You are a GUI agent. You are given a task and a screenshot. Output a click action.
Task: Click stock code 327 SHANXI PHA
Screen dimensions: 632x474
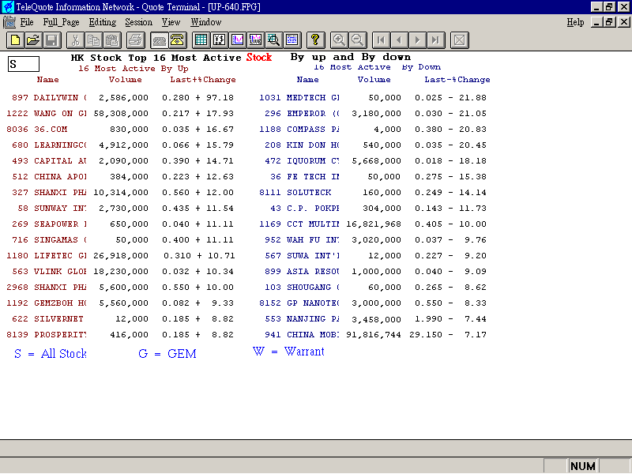pyautogui.click(x=21, y=192)
